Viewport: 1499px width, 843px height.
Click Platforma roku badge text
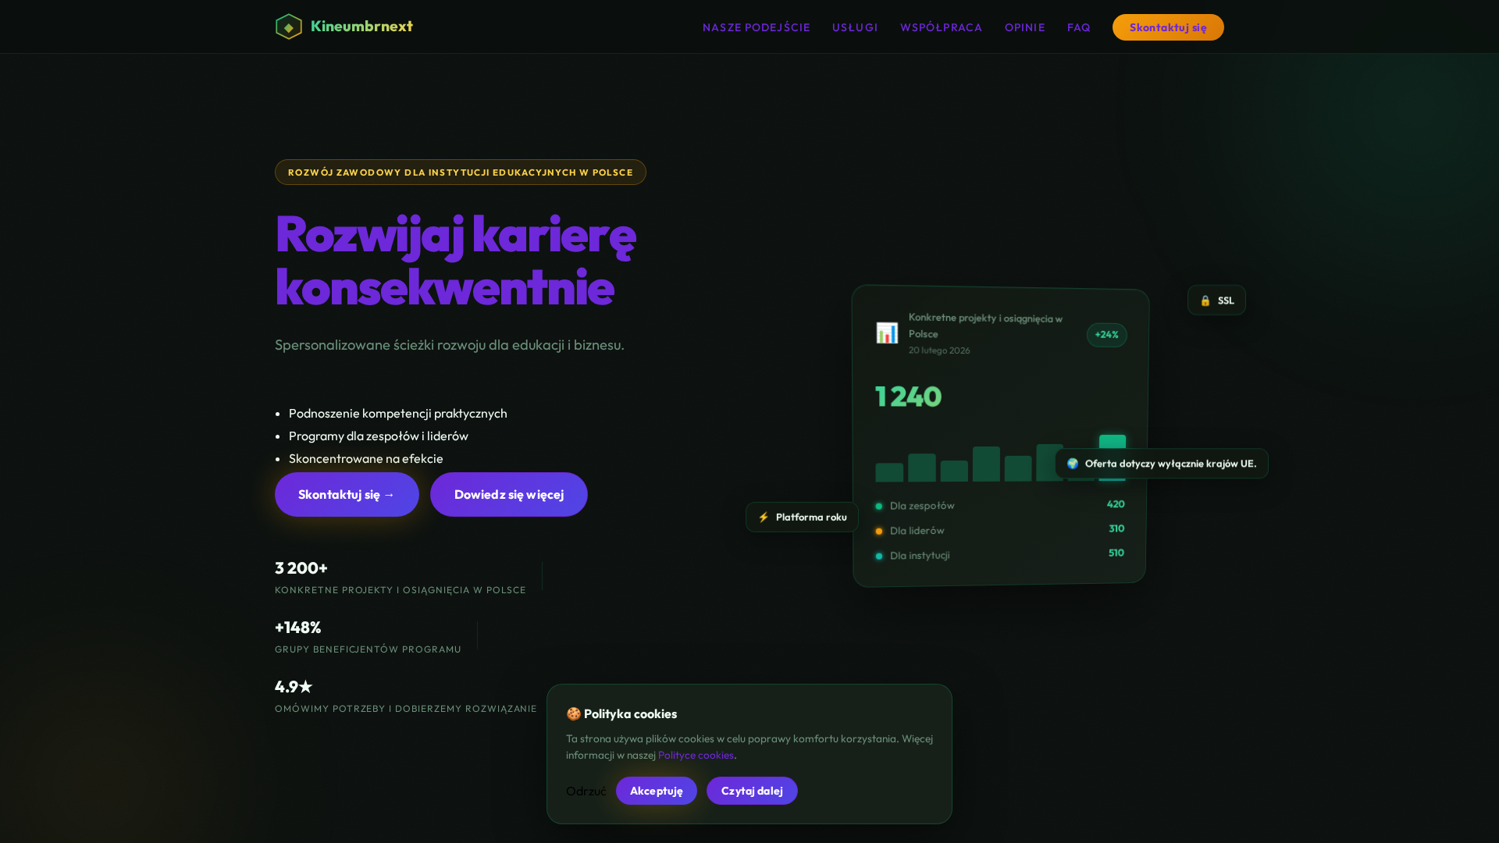[x=811, y=518]
